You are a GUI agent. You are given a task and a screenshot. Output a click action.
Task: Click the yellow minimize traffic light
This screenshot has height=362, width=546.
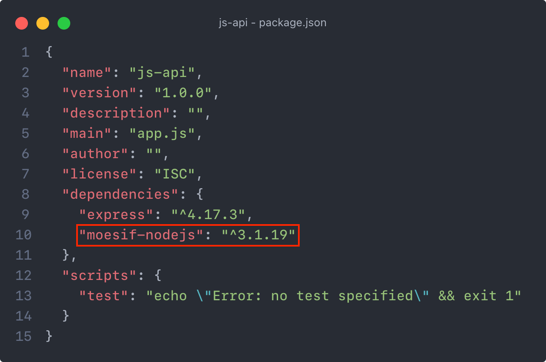coord(43,23)
